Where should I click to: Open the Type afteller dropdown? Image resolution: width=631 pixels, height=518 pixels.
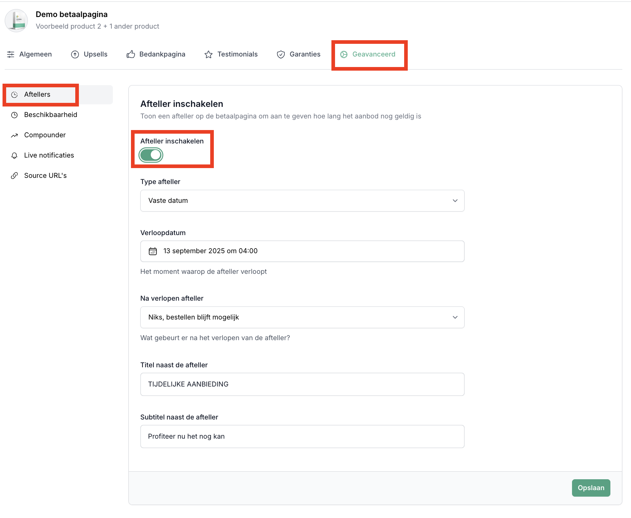pyautogui.click(x=302, y=201)
